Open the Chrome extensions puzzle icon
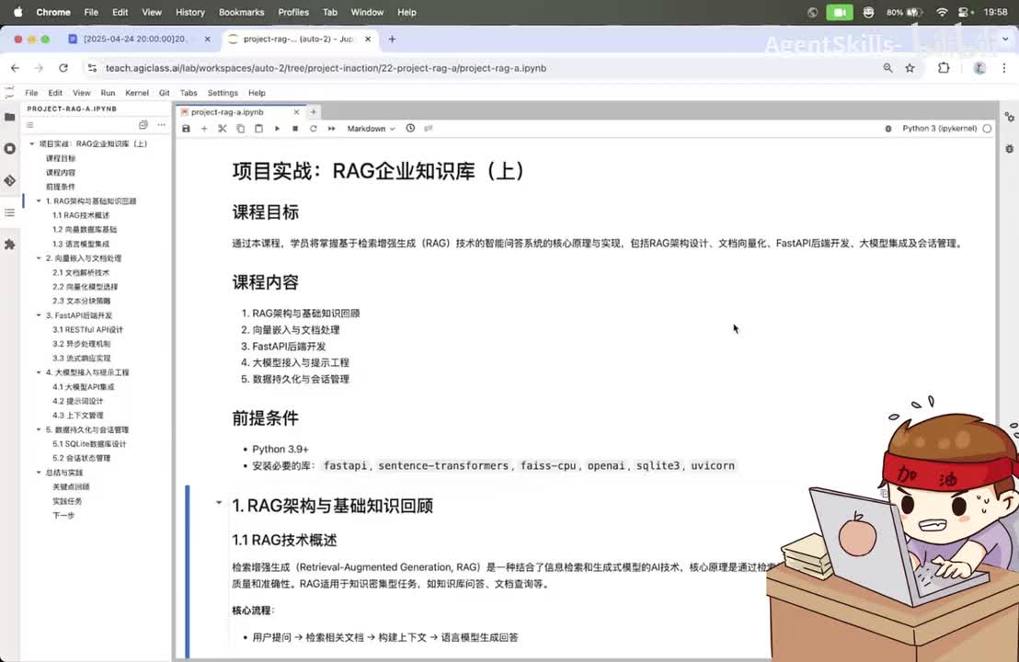Image resolution: width=1019 pixels, height=662 pixels. pyautogui.click(x=944, y=67)
